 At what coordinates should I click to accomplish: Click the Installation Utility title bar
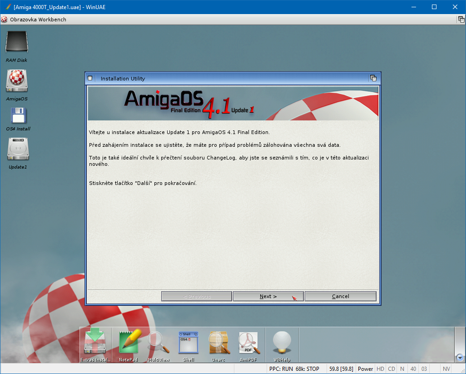[x=227, y=78]
